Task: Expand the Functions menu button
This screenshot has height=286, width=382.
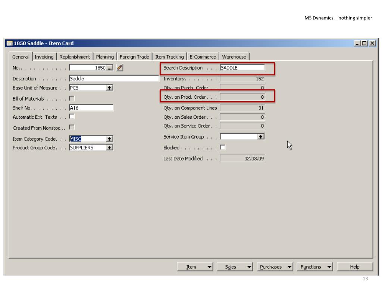Action: [315, 267]
